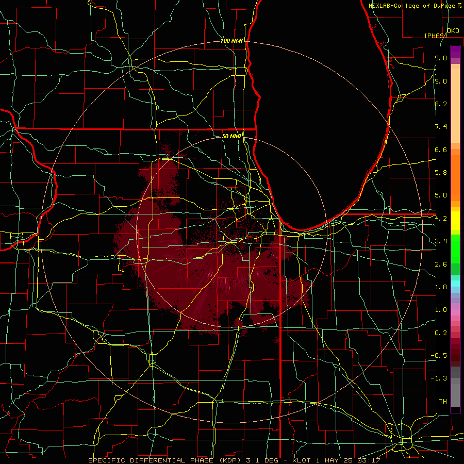Click the 100 NMI range ring label
Screen dimensions: 464x464
point(231,41)
